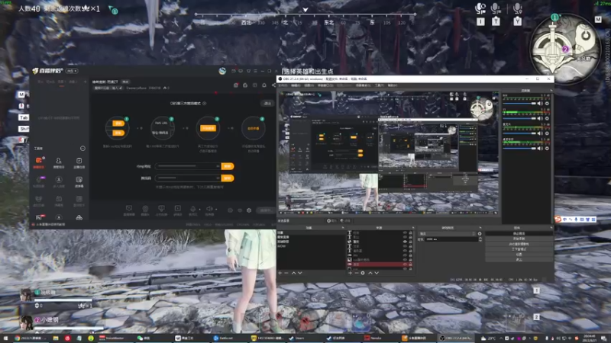Adjust fourth OBS mixer channel volume slider
Screen dimensions: 611x343
point(519,148)
